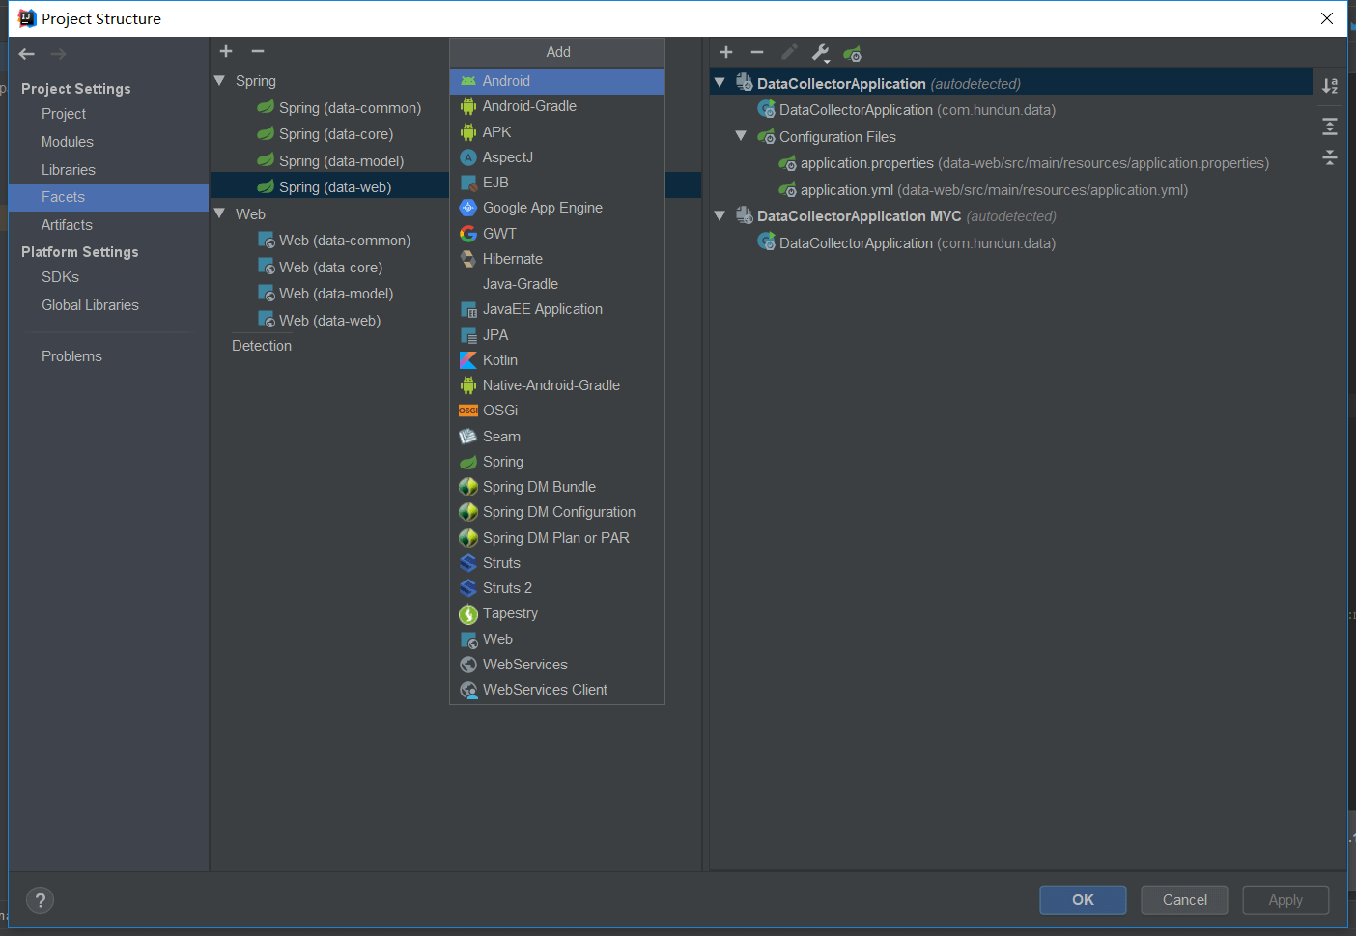The image size is (1356, 936).
Task: Remove the selected facet with minus icon
Action: 258,51
